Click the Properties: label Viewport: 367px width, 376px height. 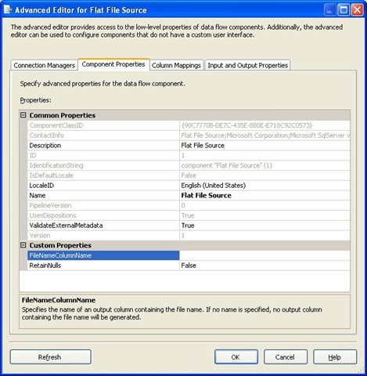[x=35, y=100]
